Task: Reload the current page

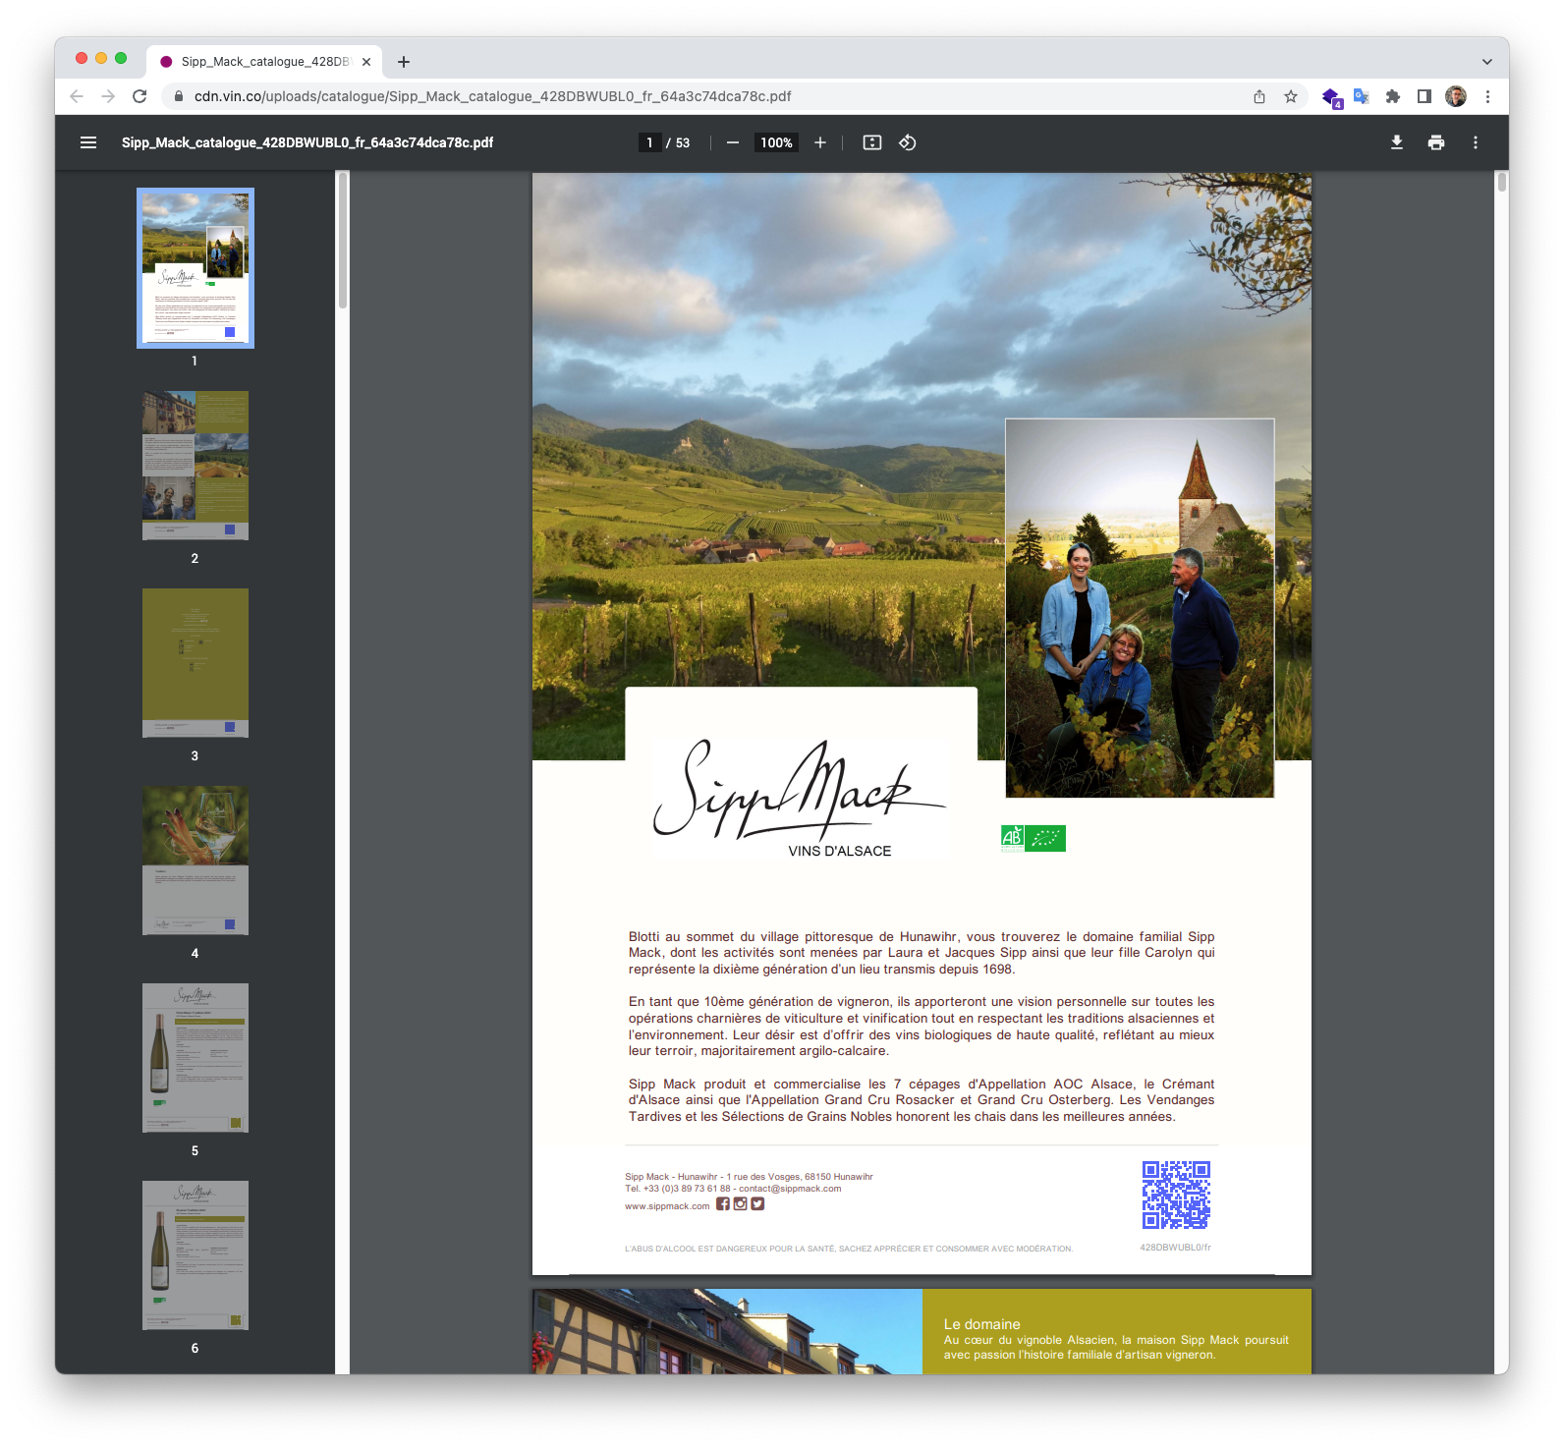Action: click(140, 96)
